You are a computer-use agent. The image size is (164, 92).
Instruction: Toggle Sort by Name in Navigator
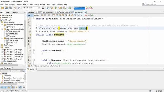pyautogui.click(x=20, y=87)
